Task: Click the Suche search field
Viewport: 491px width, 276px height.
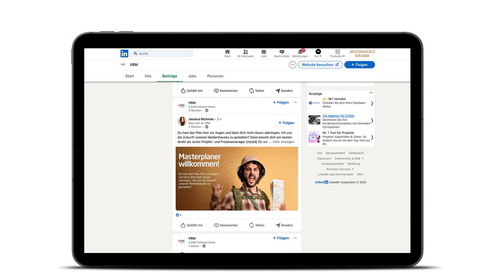Action: [x=162, y=53]
